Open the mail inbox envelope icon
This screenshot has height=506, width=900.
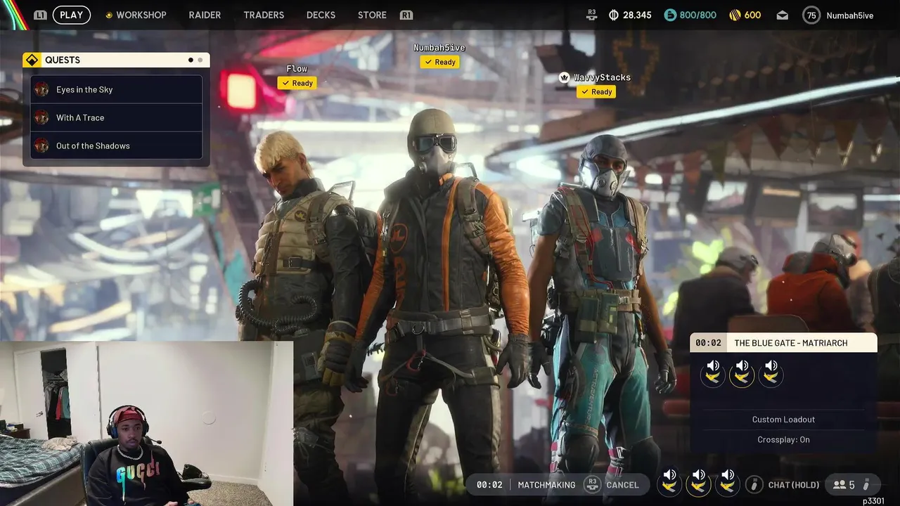pos(782,15)
